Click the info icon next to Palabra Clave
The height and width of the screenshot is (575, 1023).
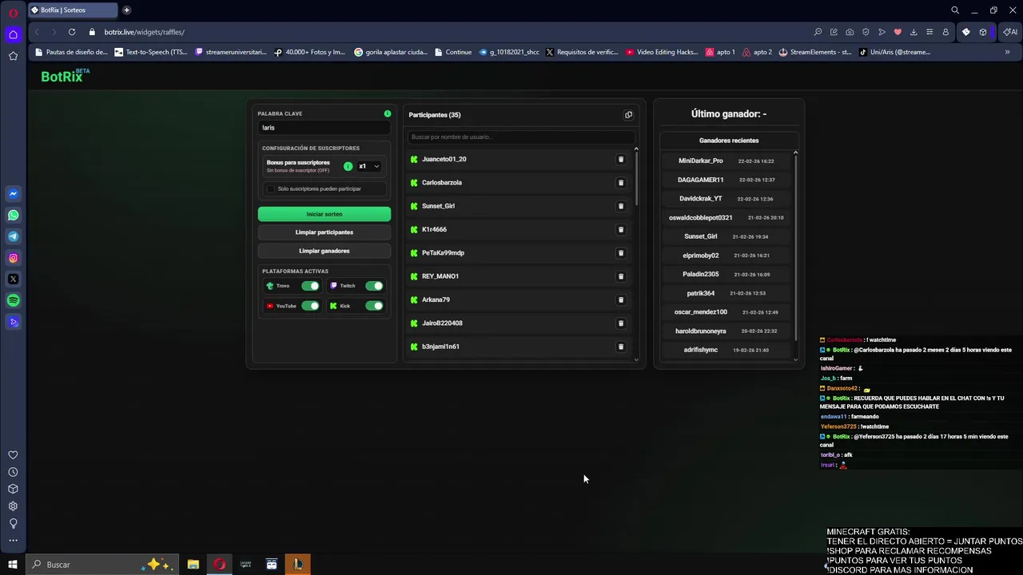point(388,114)
